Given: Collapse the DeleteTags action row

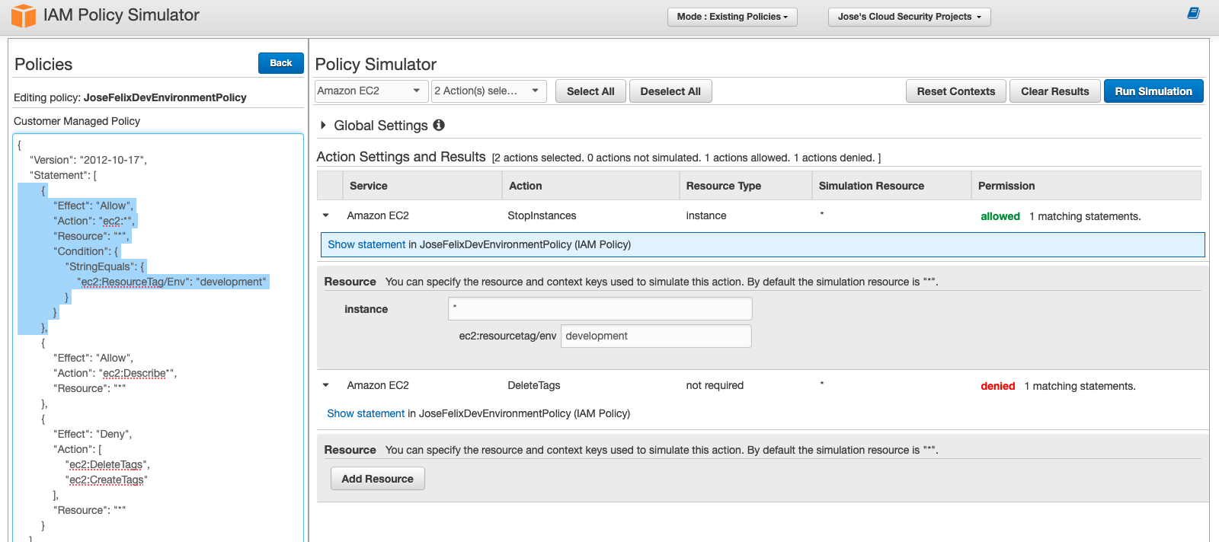Looking at the screenshot, I should [x=326, y=385].
